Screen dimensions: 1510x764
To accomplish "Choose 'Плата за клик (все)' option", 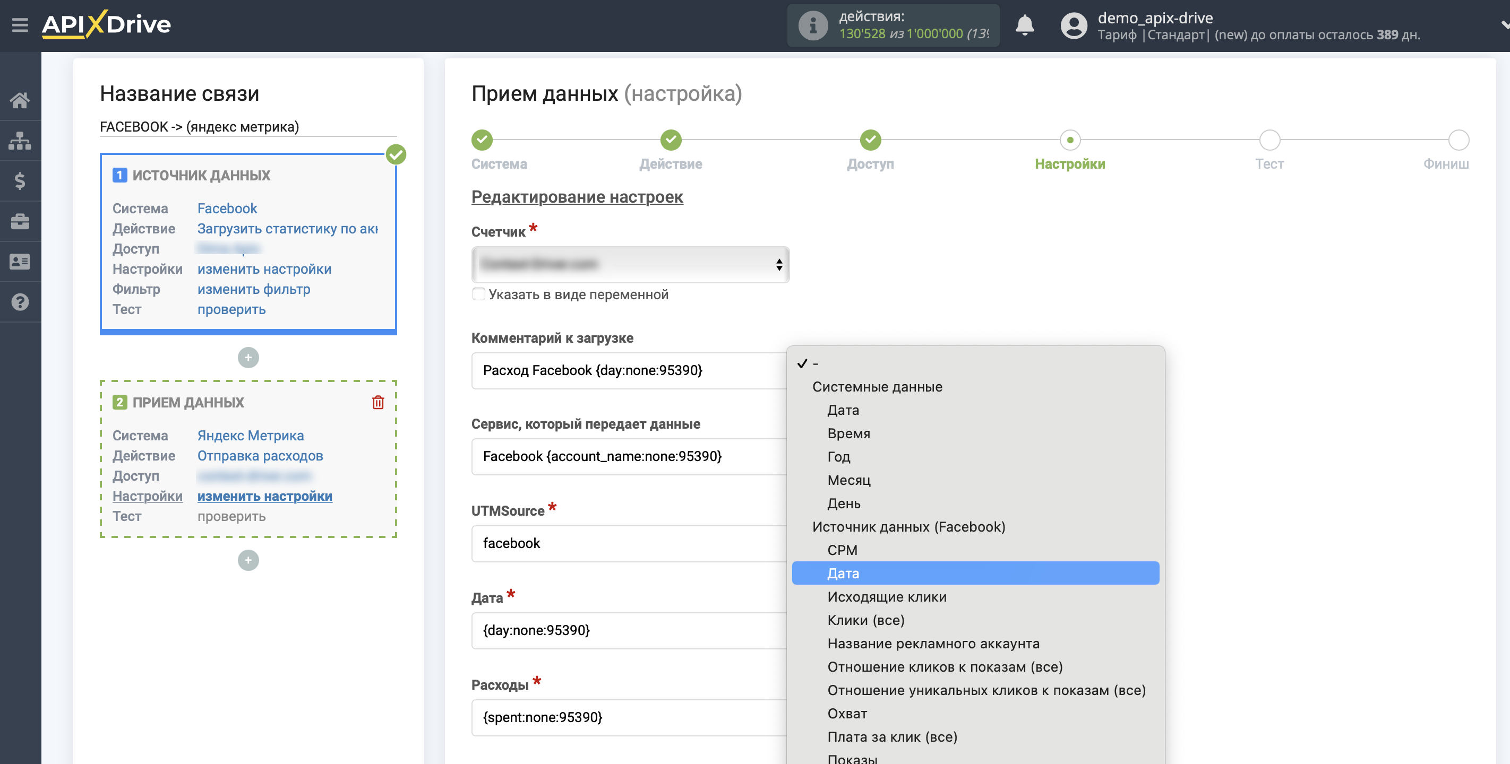I will (x=975, y=737).
